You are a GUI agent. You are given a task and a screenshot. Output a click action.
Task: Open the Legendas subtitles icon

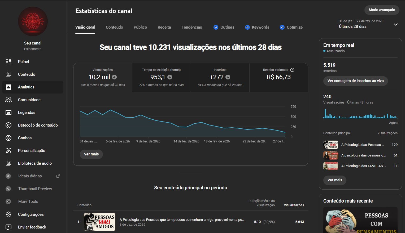(8, 113)
